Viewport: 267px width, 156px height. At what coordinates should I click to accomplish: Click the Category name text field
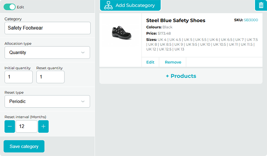coord(47,28)
